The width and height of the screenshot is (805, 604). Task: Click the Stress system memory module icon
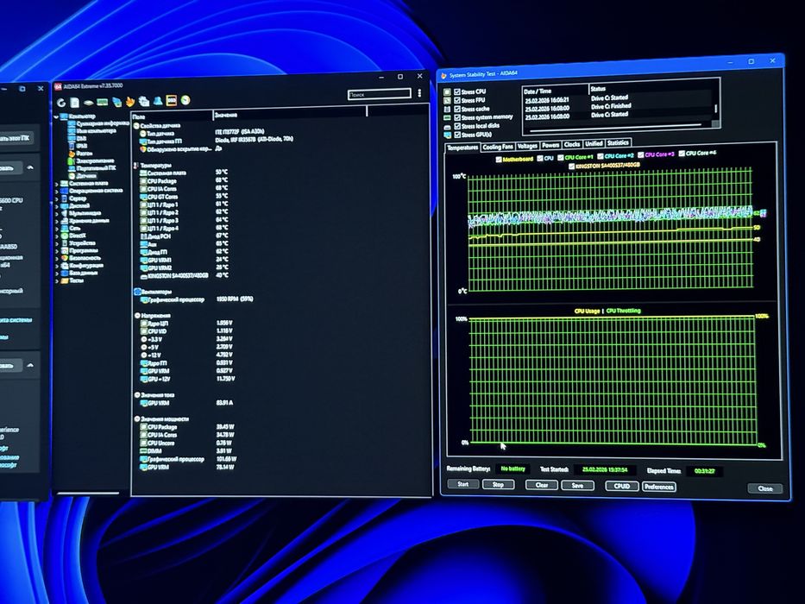point(447,117)
